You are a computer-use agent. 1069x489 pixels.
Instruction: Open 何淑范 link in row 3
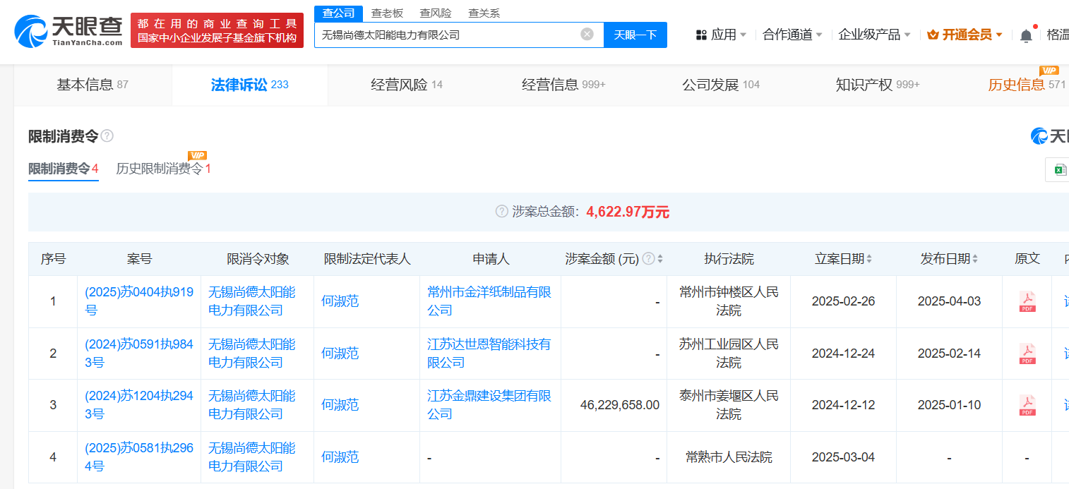340,405
